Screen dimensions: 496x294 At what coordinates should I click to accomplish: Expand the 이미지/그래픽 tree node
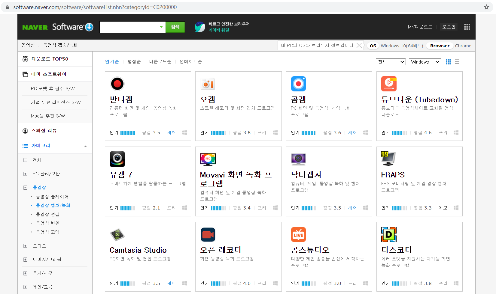tap(26, 260)
